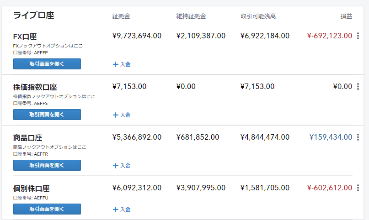Click FXノックアウトオプションはここ description

pyautogui.click(x=48, y=46)
